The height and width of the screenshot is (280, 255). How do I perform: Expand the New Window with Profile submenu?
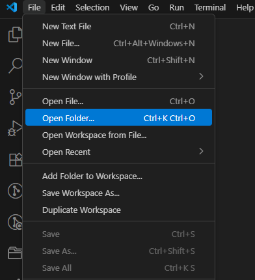click(x=201, y=76)
